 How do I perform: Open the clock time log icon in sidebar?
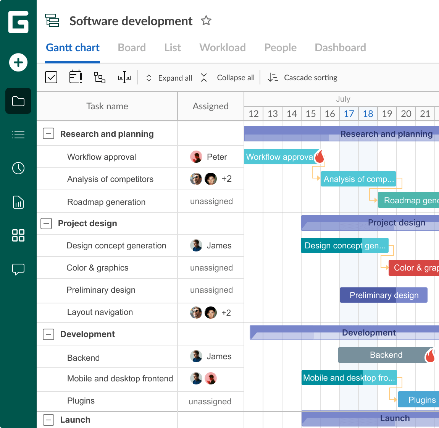(x=18, y=168)
